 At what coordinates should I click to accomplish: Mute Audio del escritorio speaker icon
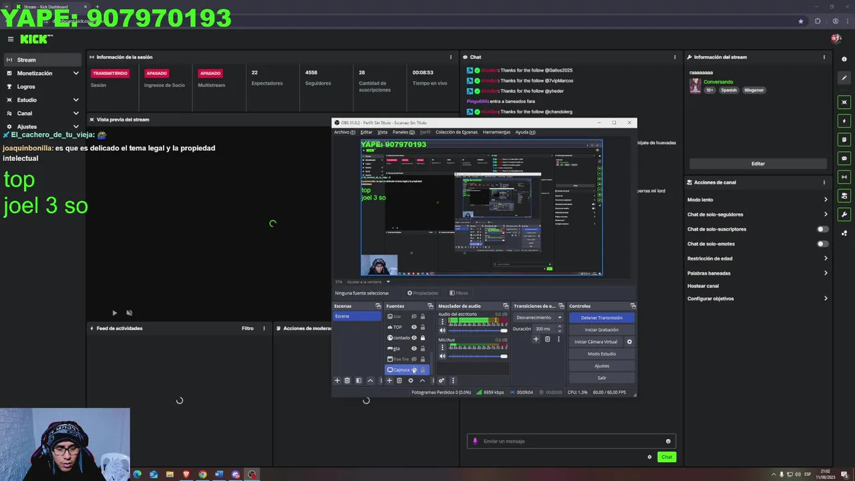pyautogui.click(x=442, y=330)
